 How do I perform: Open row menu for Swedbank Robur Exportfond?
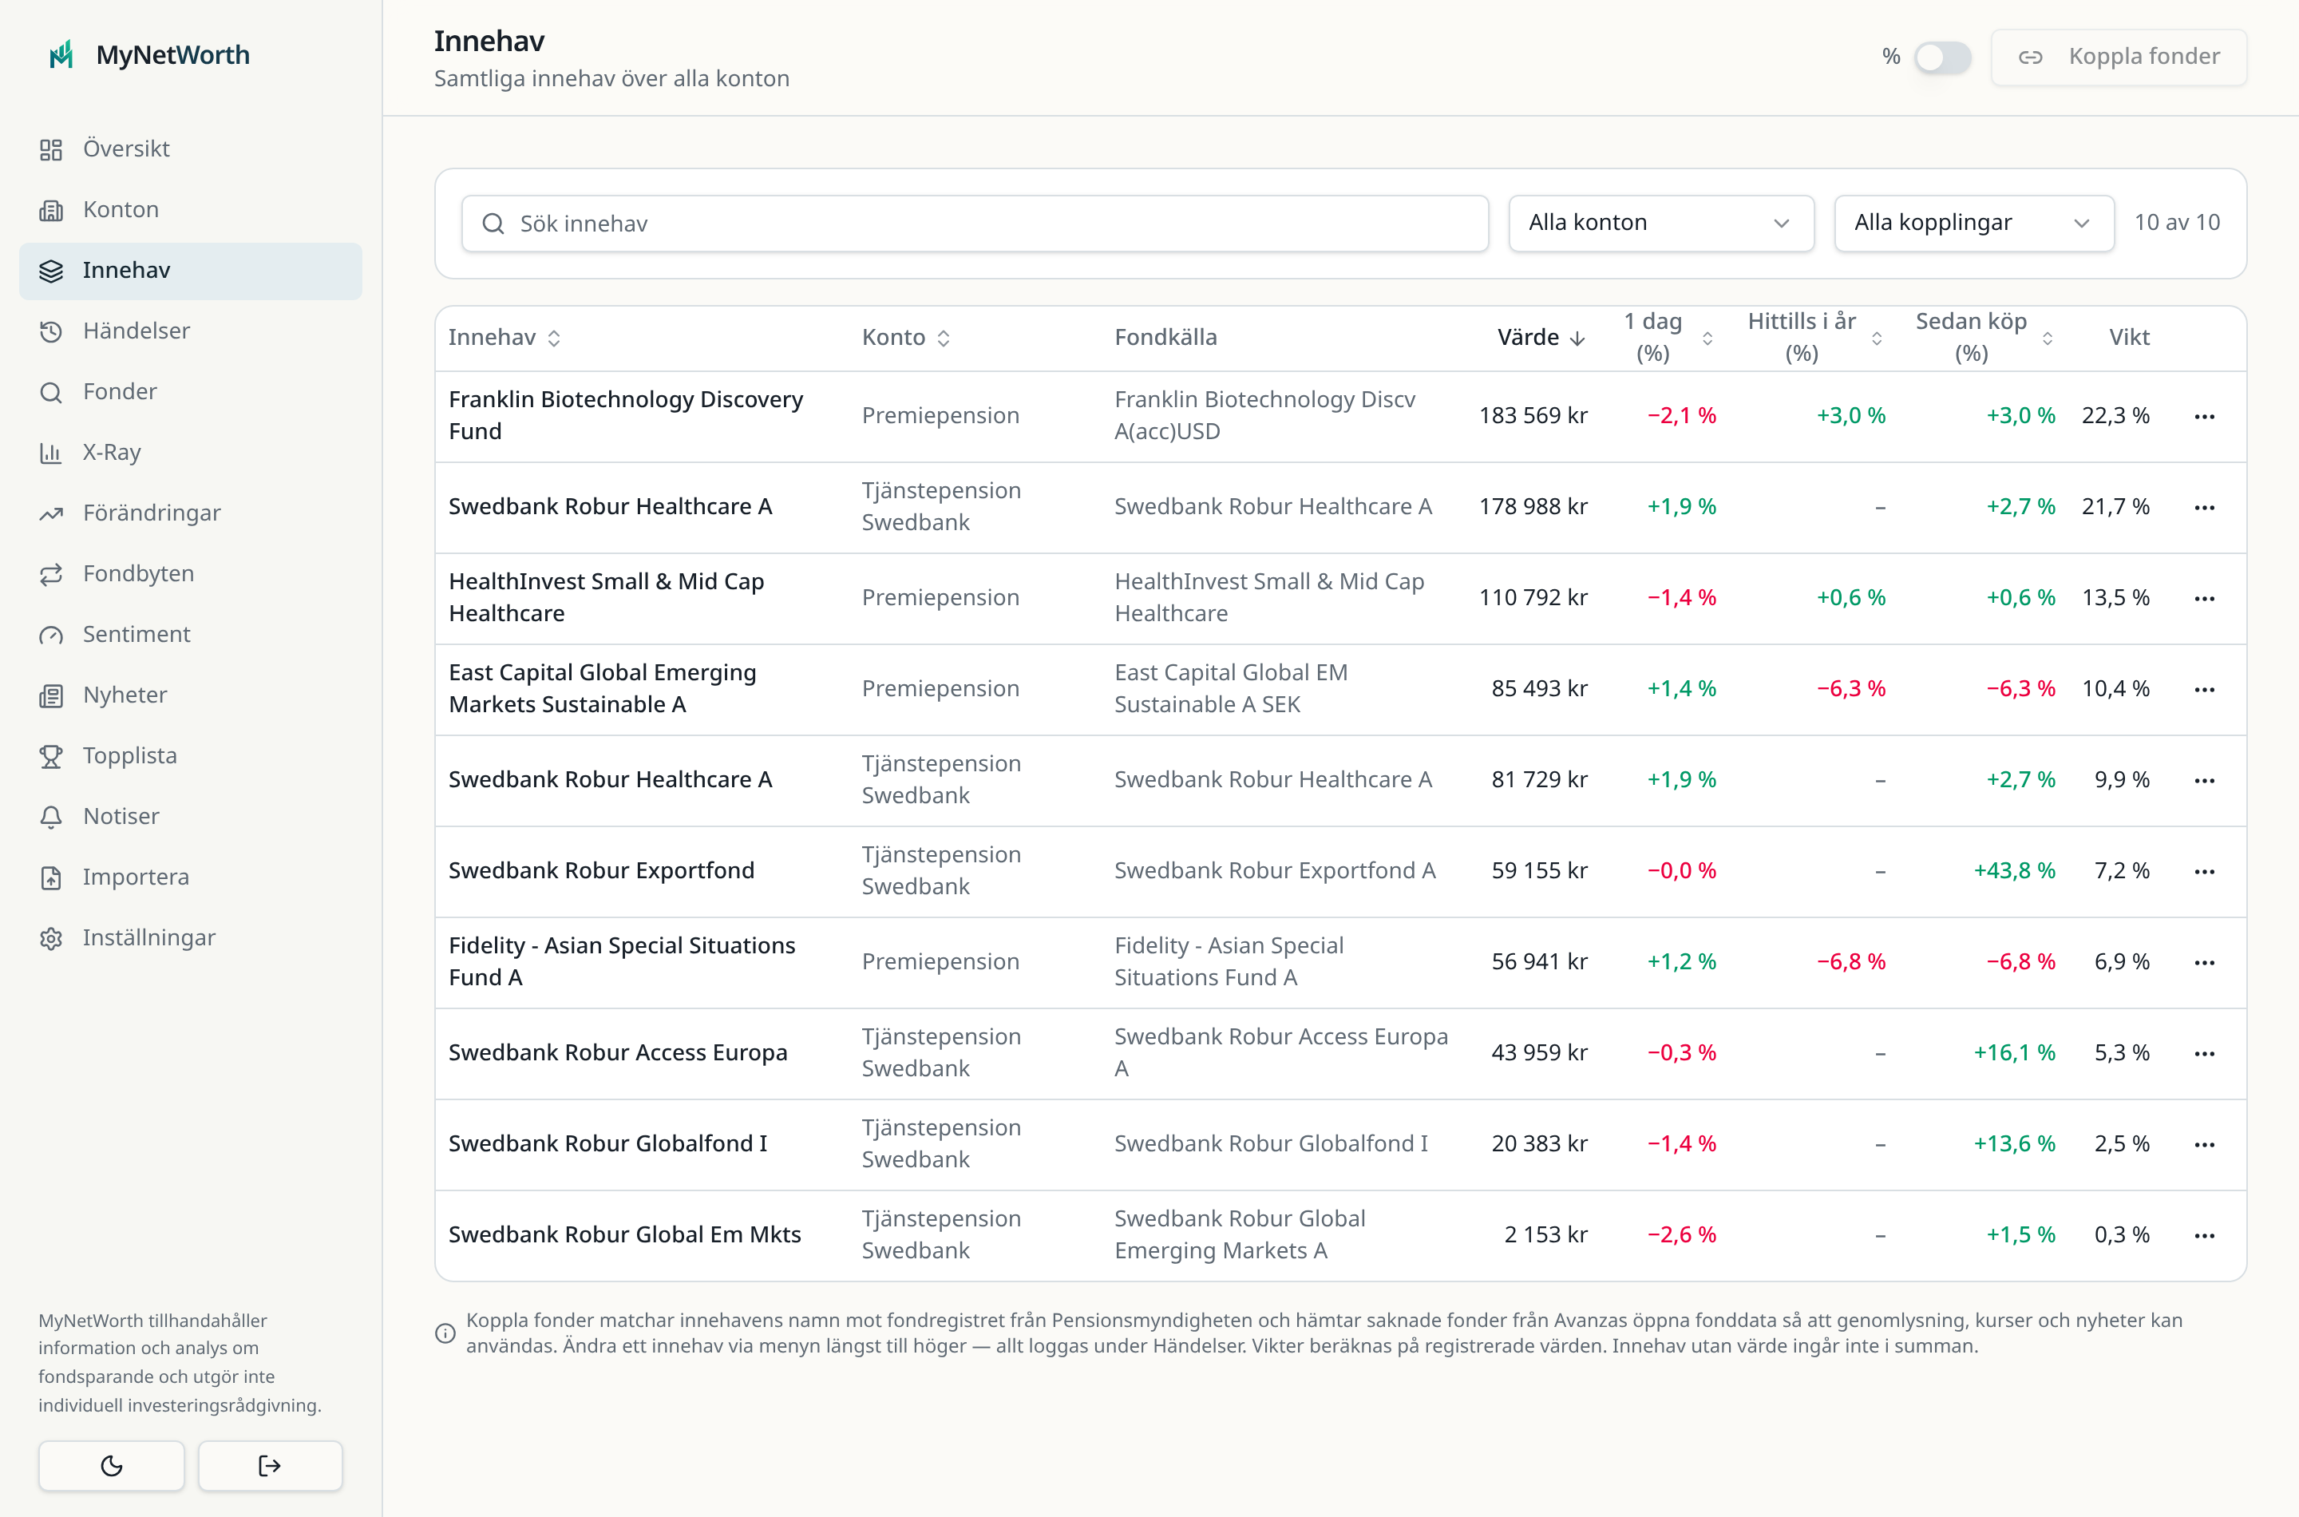[2204, 871]
